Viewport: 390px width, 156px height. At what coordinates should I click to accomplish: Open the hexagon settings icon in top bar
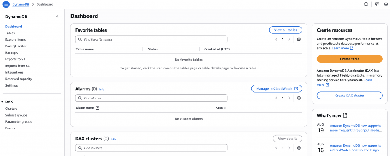click(386, 4)
